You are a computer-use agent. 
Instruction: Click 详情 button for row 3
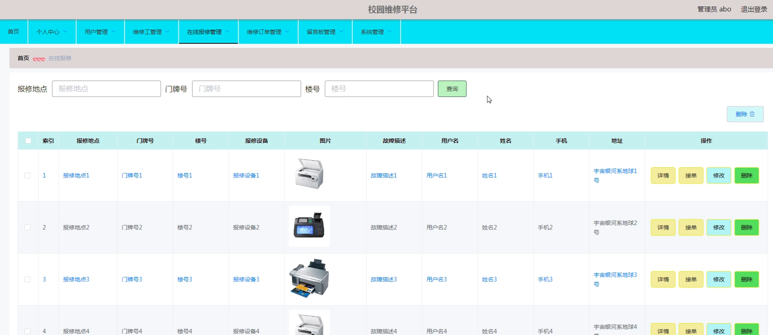[663, 279]
